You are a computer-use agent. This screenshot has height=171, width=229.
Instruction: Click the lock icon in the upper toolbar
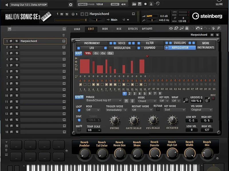pyautogui.click(x=187, y=28)
